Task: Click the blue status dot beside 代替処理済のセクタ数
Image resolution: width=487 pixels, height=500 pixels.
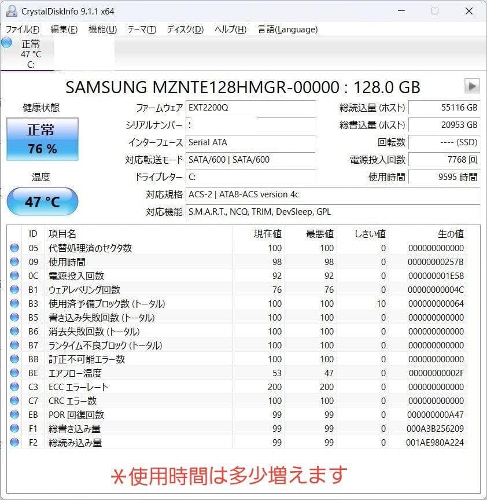Action: point(14,248)
